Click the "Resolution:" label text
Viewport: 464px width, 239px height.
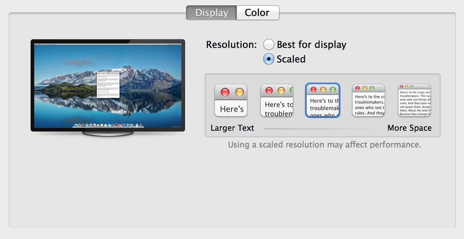coord(231,45)
